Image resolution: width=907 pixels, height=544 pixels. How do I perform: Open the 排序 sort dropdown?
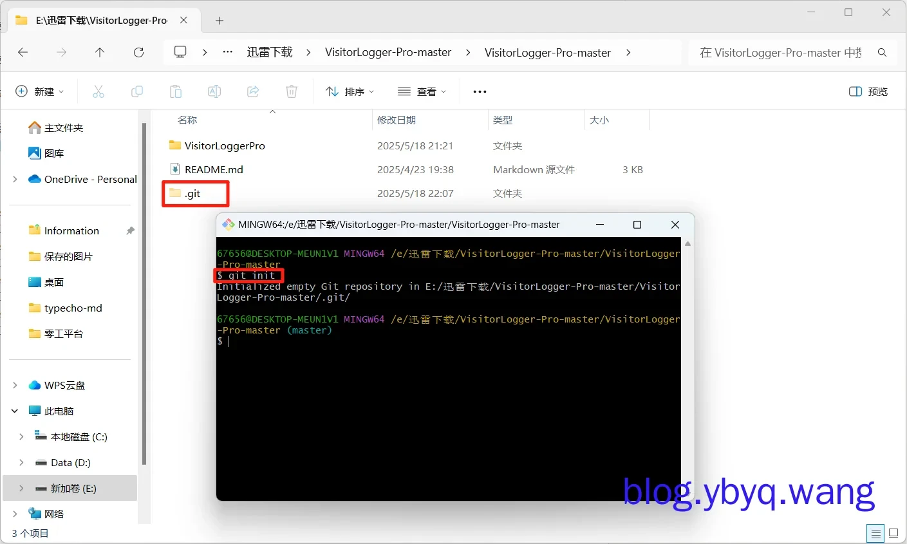tap(350, 91)
